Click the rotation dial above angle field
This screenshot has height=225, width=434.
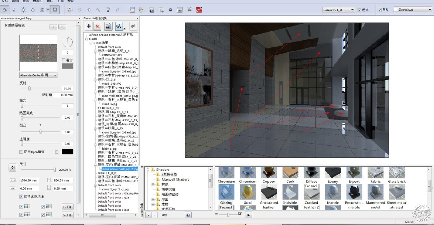click(x=67, y=42)
